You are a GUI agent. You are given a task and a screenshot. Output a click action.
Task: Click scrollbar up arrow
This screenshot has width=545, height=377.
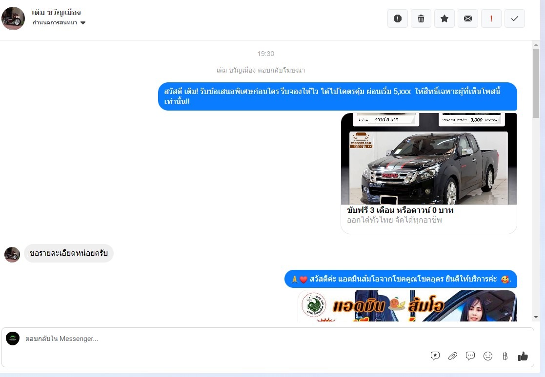point(536,44)
